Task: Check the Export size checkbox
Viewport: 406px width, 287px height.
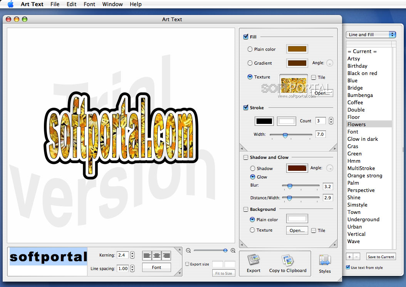Action: pos(187,264)
